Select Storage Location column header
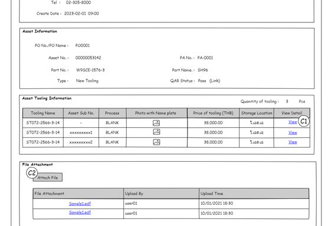 click(x=257, y=113)
